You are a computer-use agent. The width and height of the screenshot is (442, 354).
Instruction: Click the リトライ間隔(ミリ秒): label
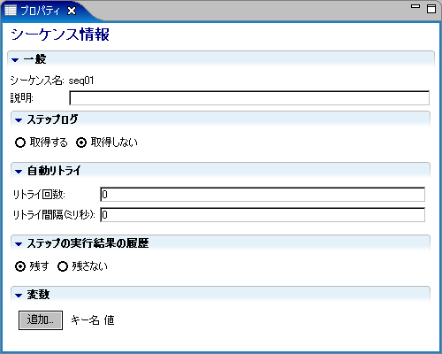54,215
